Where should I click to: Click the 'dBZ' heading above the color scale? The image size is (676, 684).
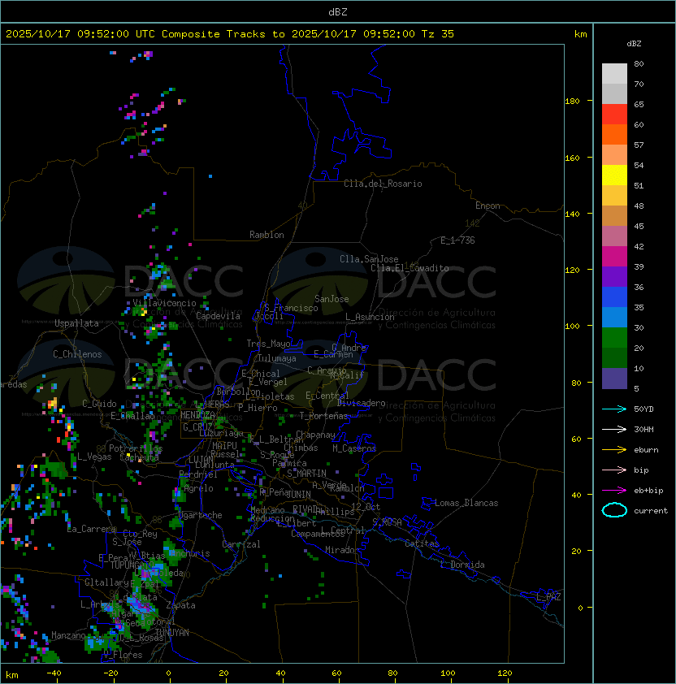pos(634,44)
